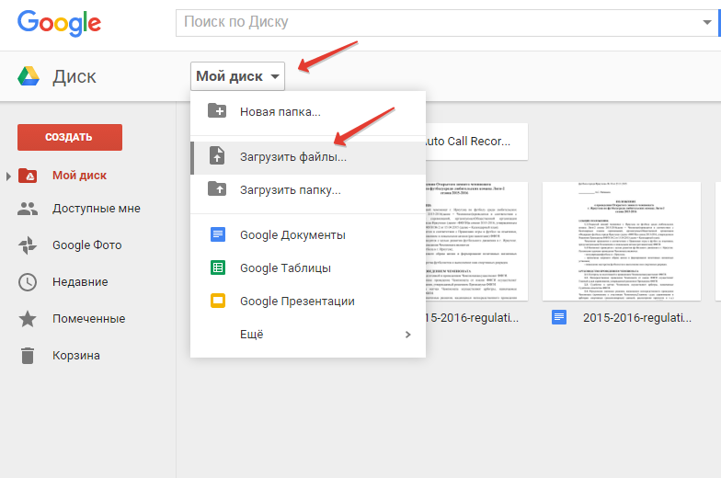The width and height of the screenshot is (721, 478).
Task: Select Google Презентации in the menu
Action: coord(308,302)
